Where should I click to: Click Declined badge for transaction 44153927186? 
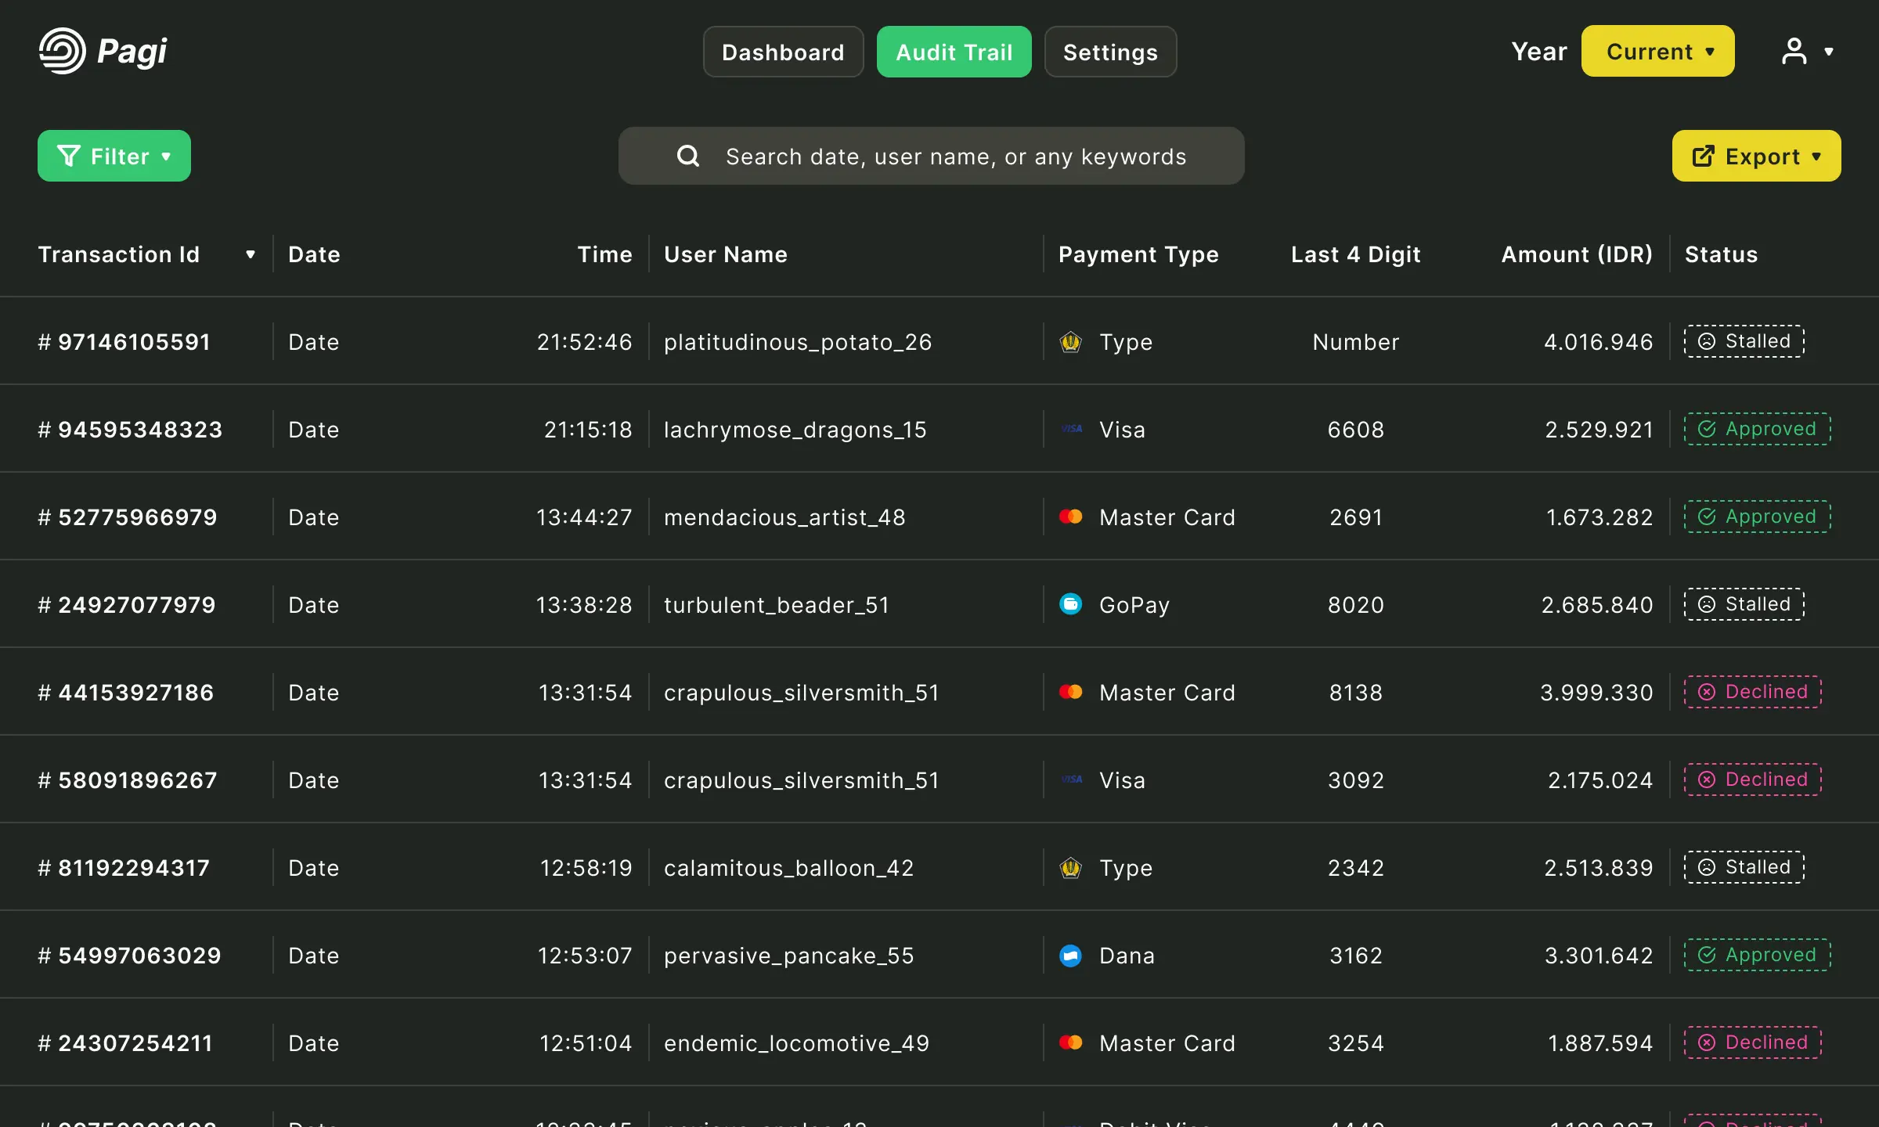click(1753, 692)
